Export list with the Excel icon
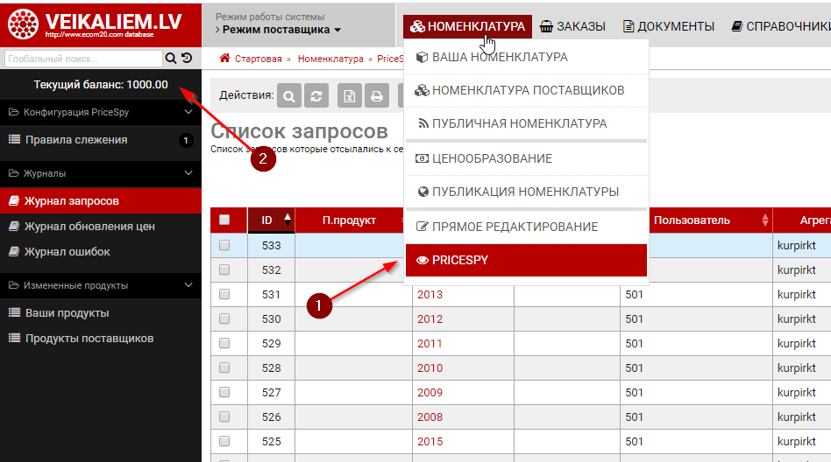This screenshot has width=831, height=462. tap(351, 95)
